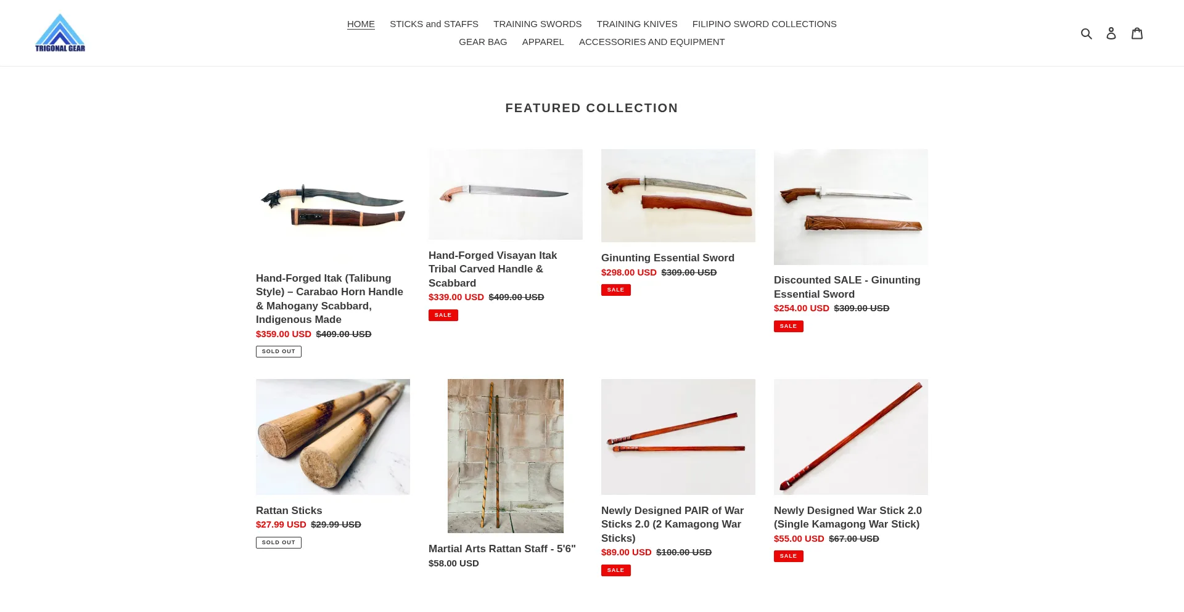Click the Talibung Style Itak image
The image size is (1184, 612).
(x=333, y=206)
